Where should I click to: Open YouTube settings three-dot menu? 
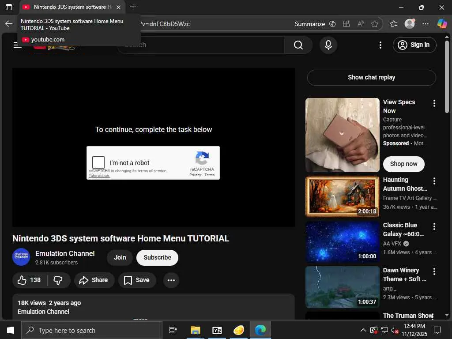380,45
